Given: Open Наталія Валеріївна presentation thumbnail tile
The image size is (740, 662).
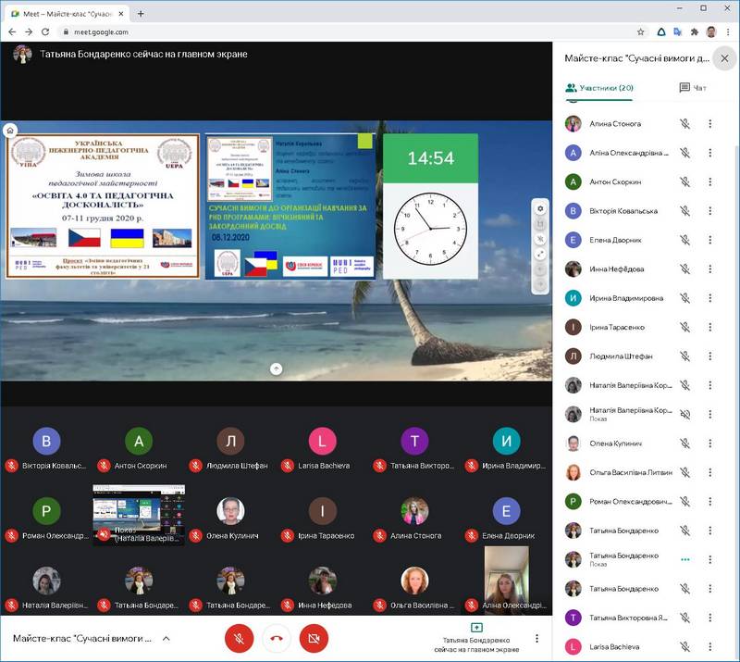Looking at the screenshot, I should (x=139, y=515).
